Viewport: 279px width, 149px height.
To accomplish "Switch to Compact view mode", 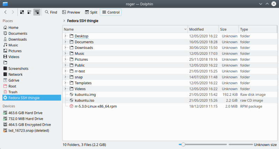I will click(x=29, y=12).
